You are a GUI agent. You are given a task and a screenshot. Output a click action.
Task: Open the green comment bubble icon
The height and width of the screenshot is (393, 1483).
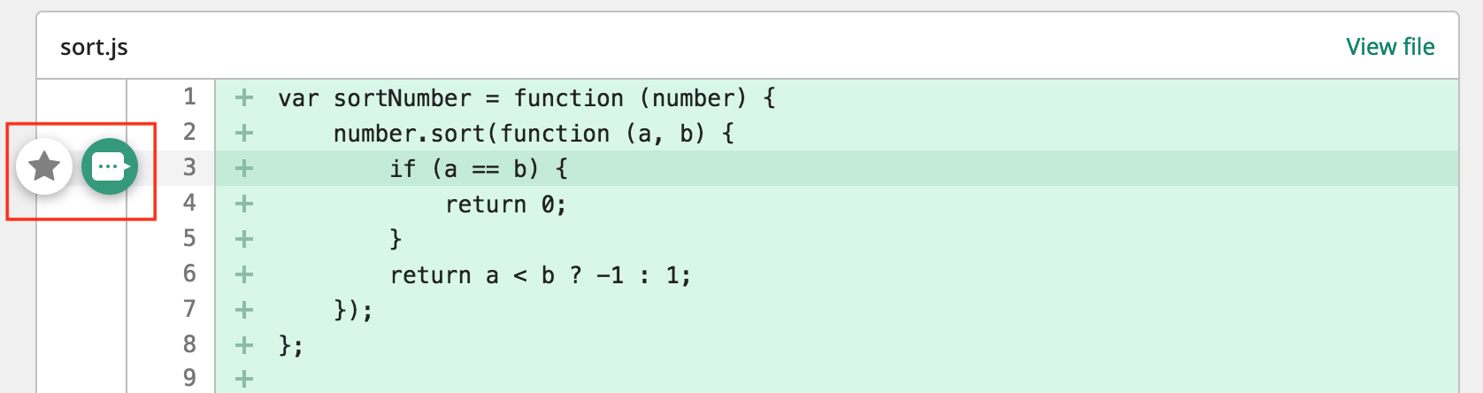tap(110, 166)
